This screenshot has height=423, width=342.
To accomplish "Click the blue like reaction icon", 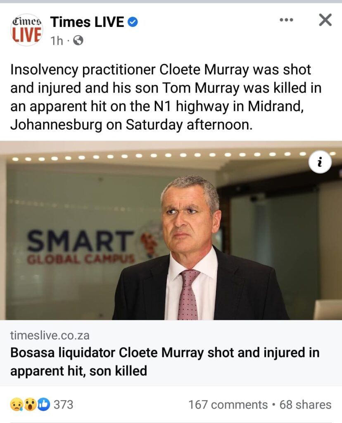I will click(x=43, y=404).
